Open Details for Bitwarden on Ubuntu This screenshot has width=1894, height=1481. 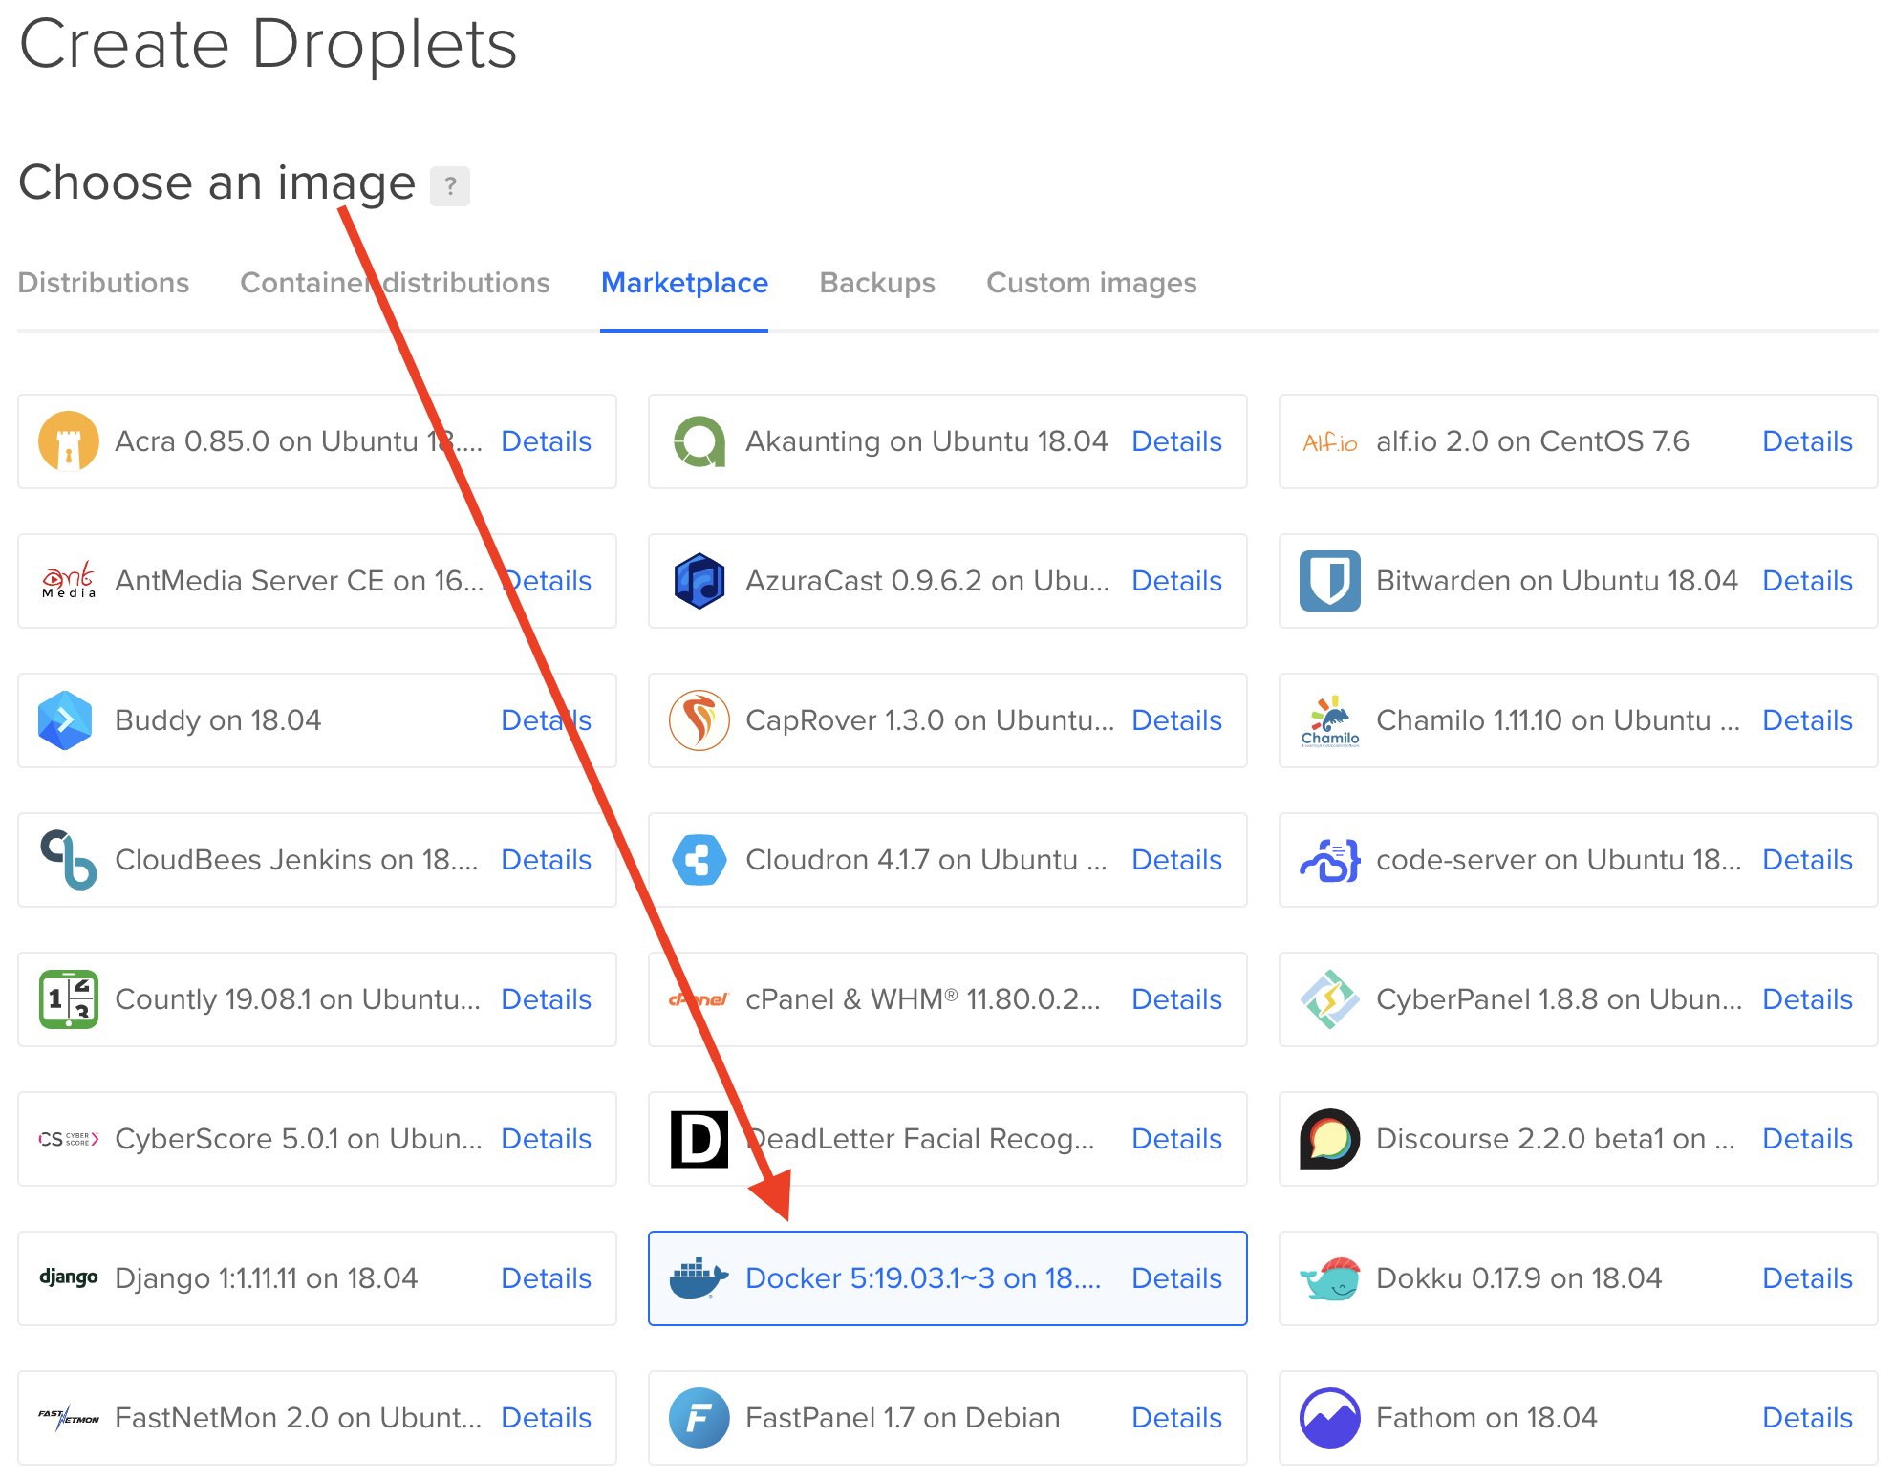pyautogui.click(x=1807, y=581)
